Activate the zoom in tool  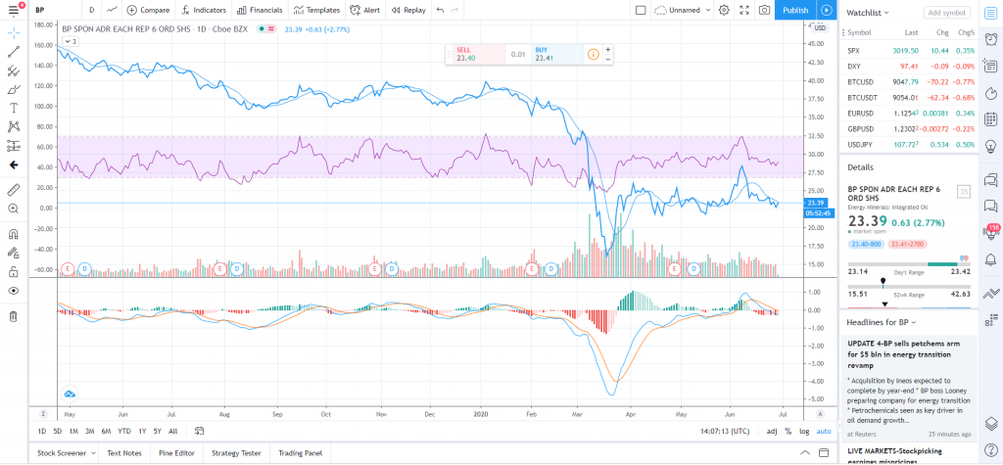click(14, 209)
